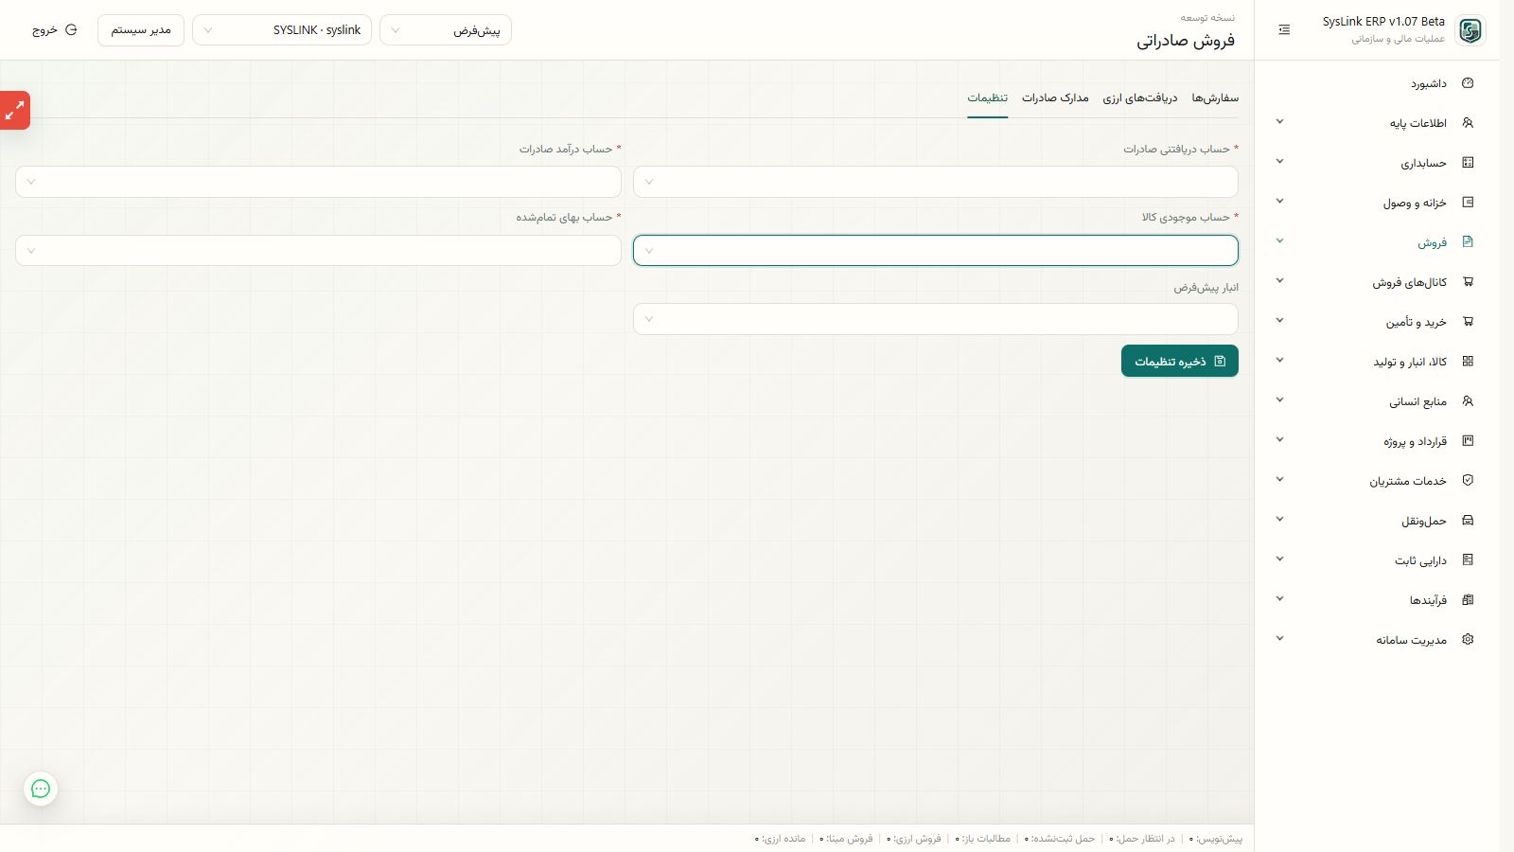Click the داشبورد dashboard icon

point(1468,83)
